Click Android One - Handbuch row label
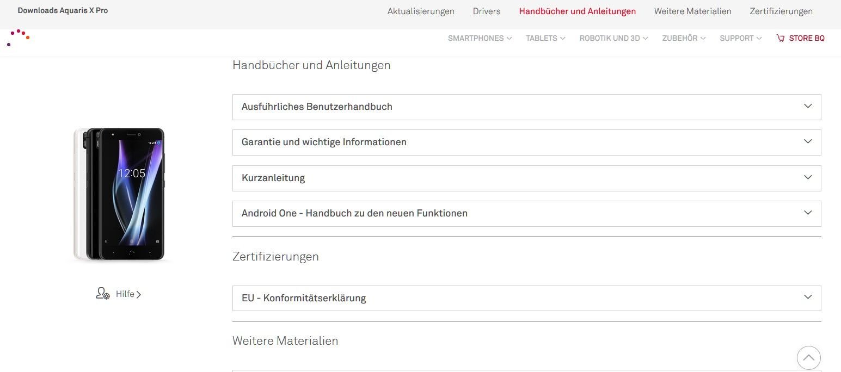The image size is (841, 372). 354,213
